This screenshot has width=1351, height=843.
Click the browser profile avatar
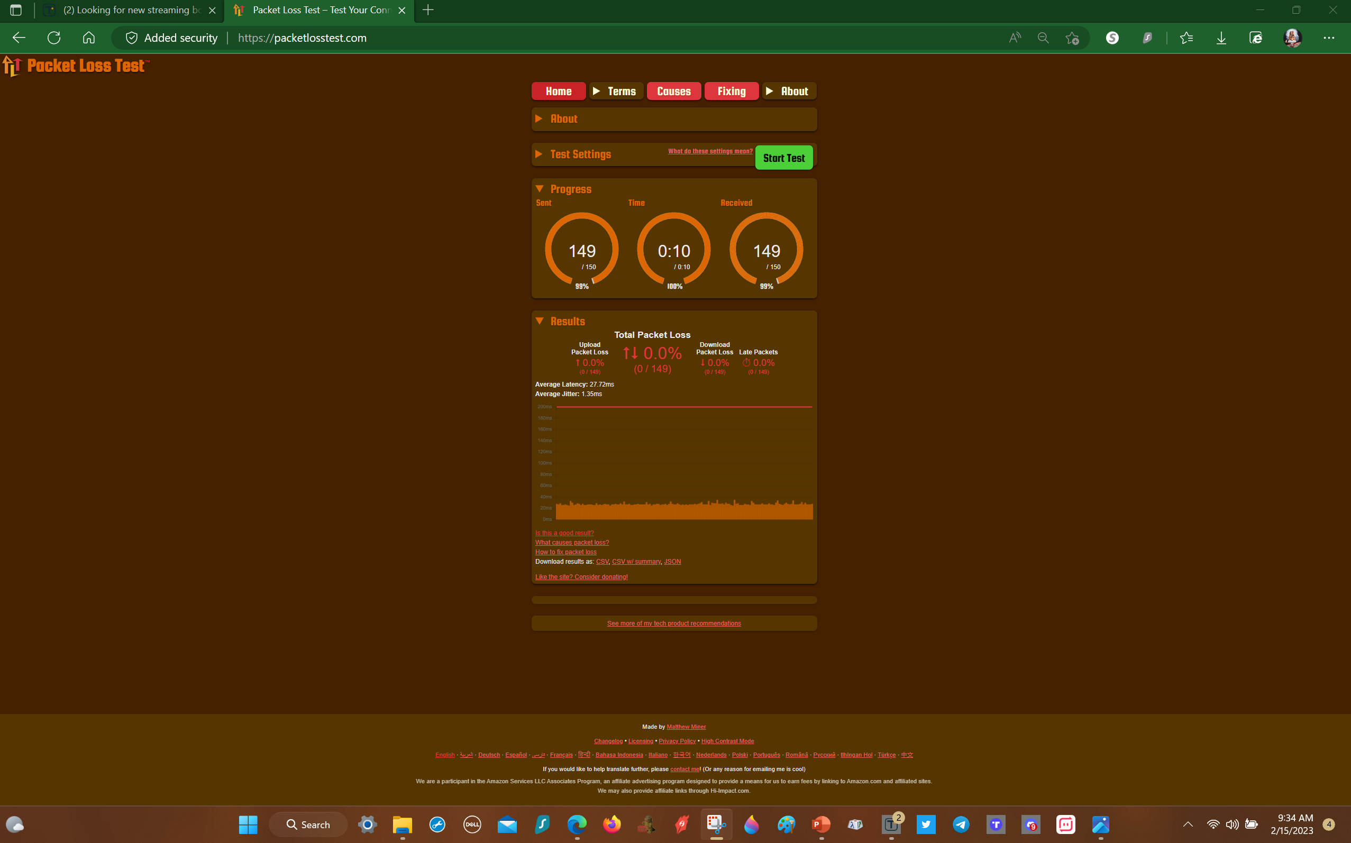(x=1293, y=38)
